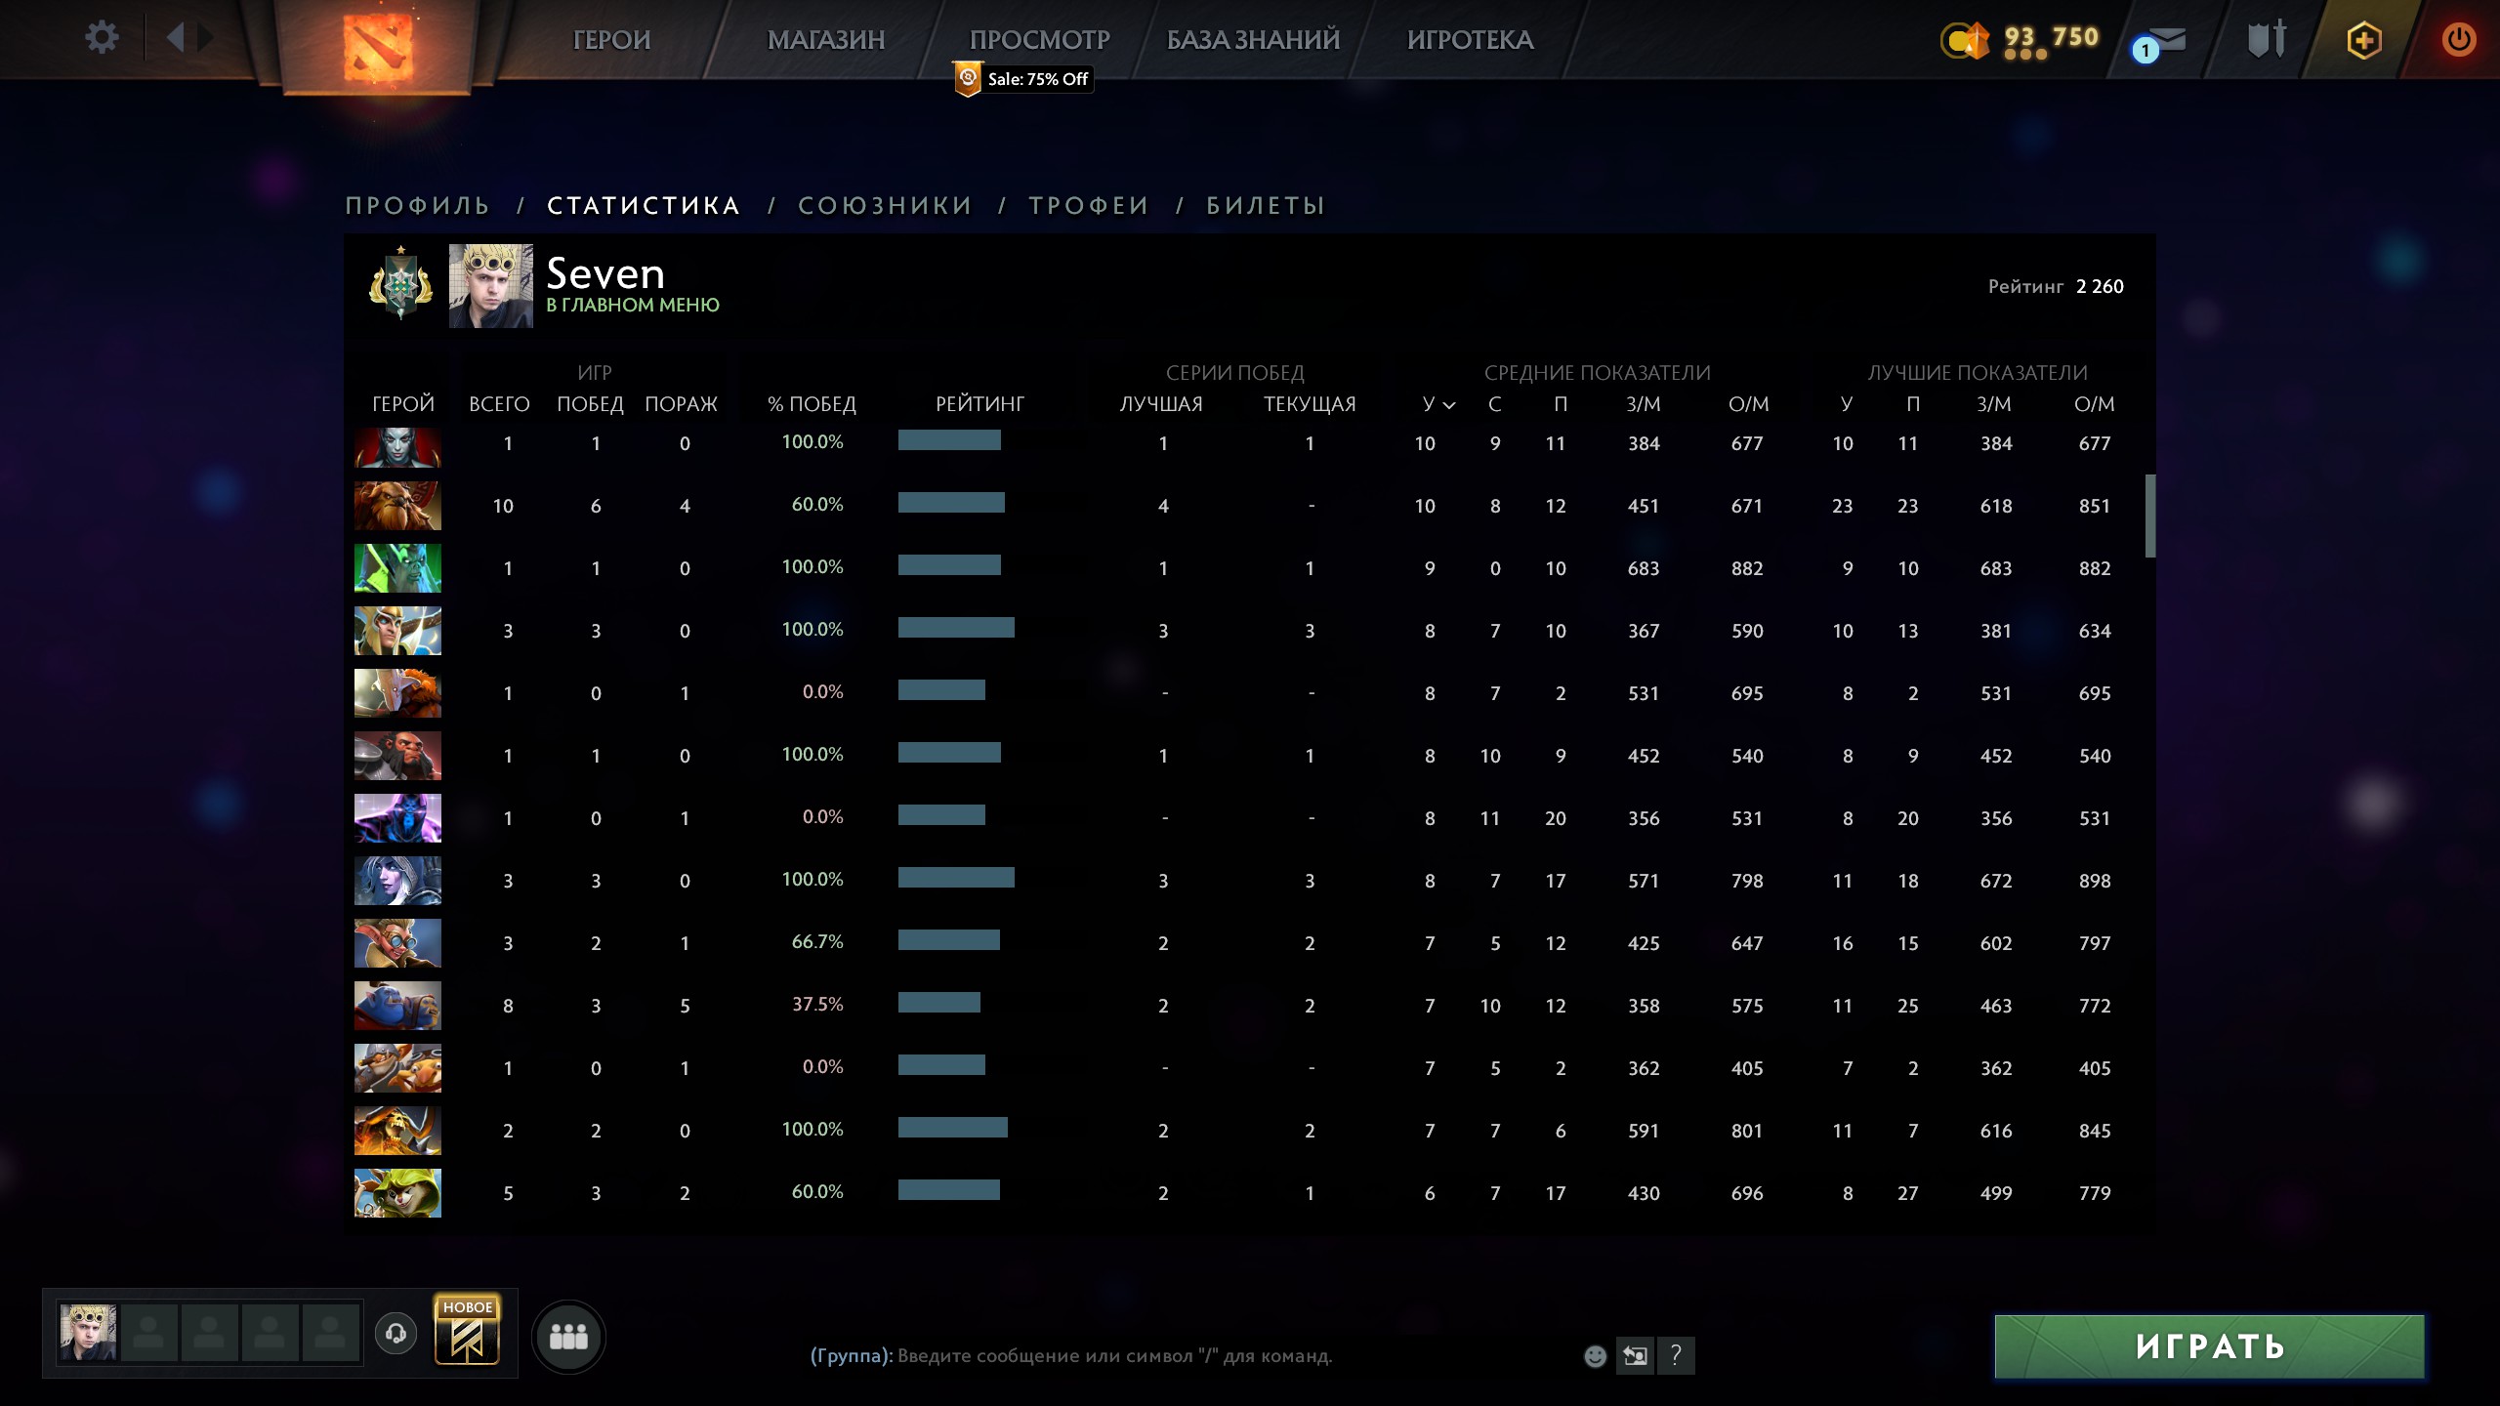Open the Sale 75% Off banner

(1022, 79)
